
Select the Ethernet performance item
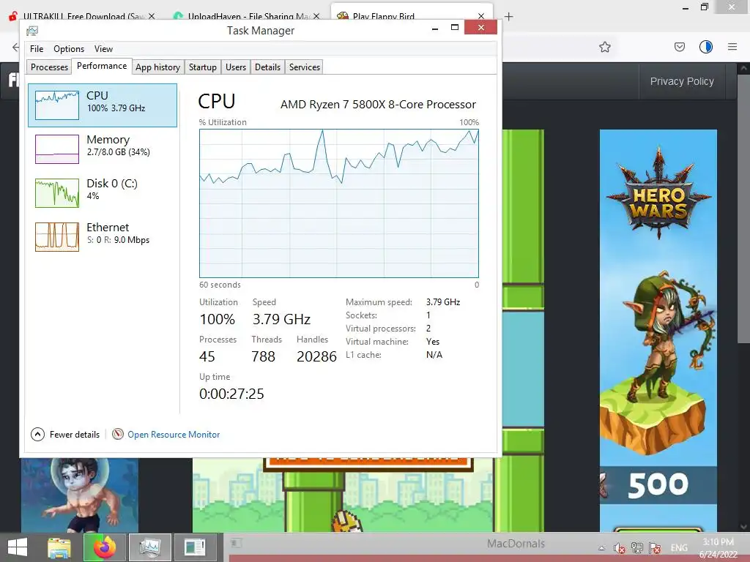click(103, 236)
